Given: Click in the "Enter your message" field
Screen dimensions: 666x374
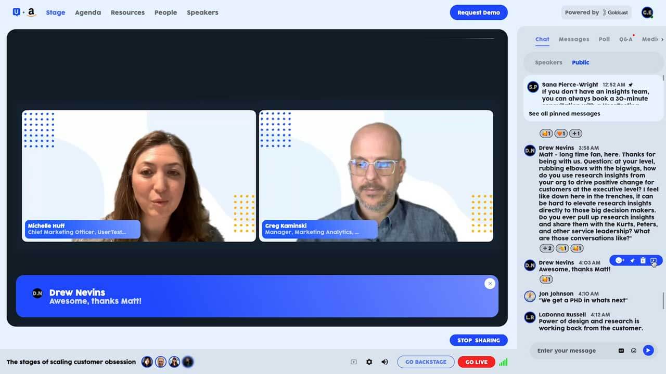Looking at the screenshot, I should (572, 351).
